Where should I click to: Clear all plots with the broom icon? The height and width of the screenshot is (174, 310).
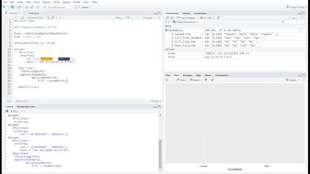[213, 80]
